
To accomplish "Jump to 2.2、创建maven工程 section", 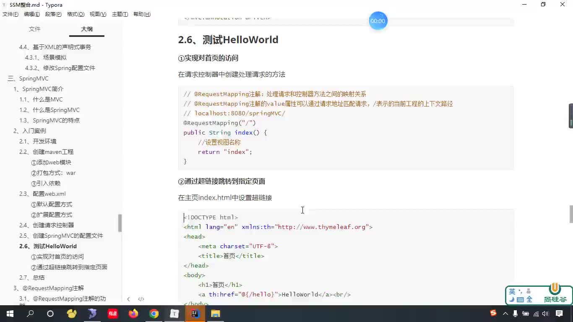I will point(46,152).
